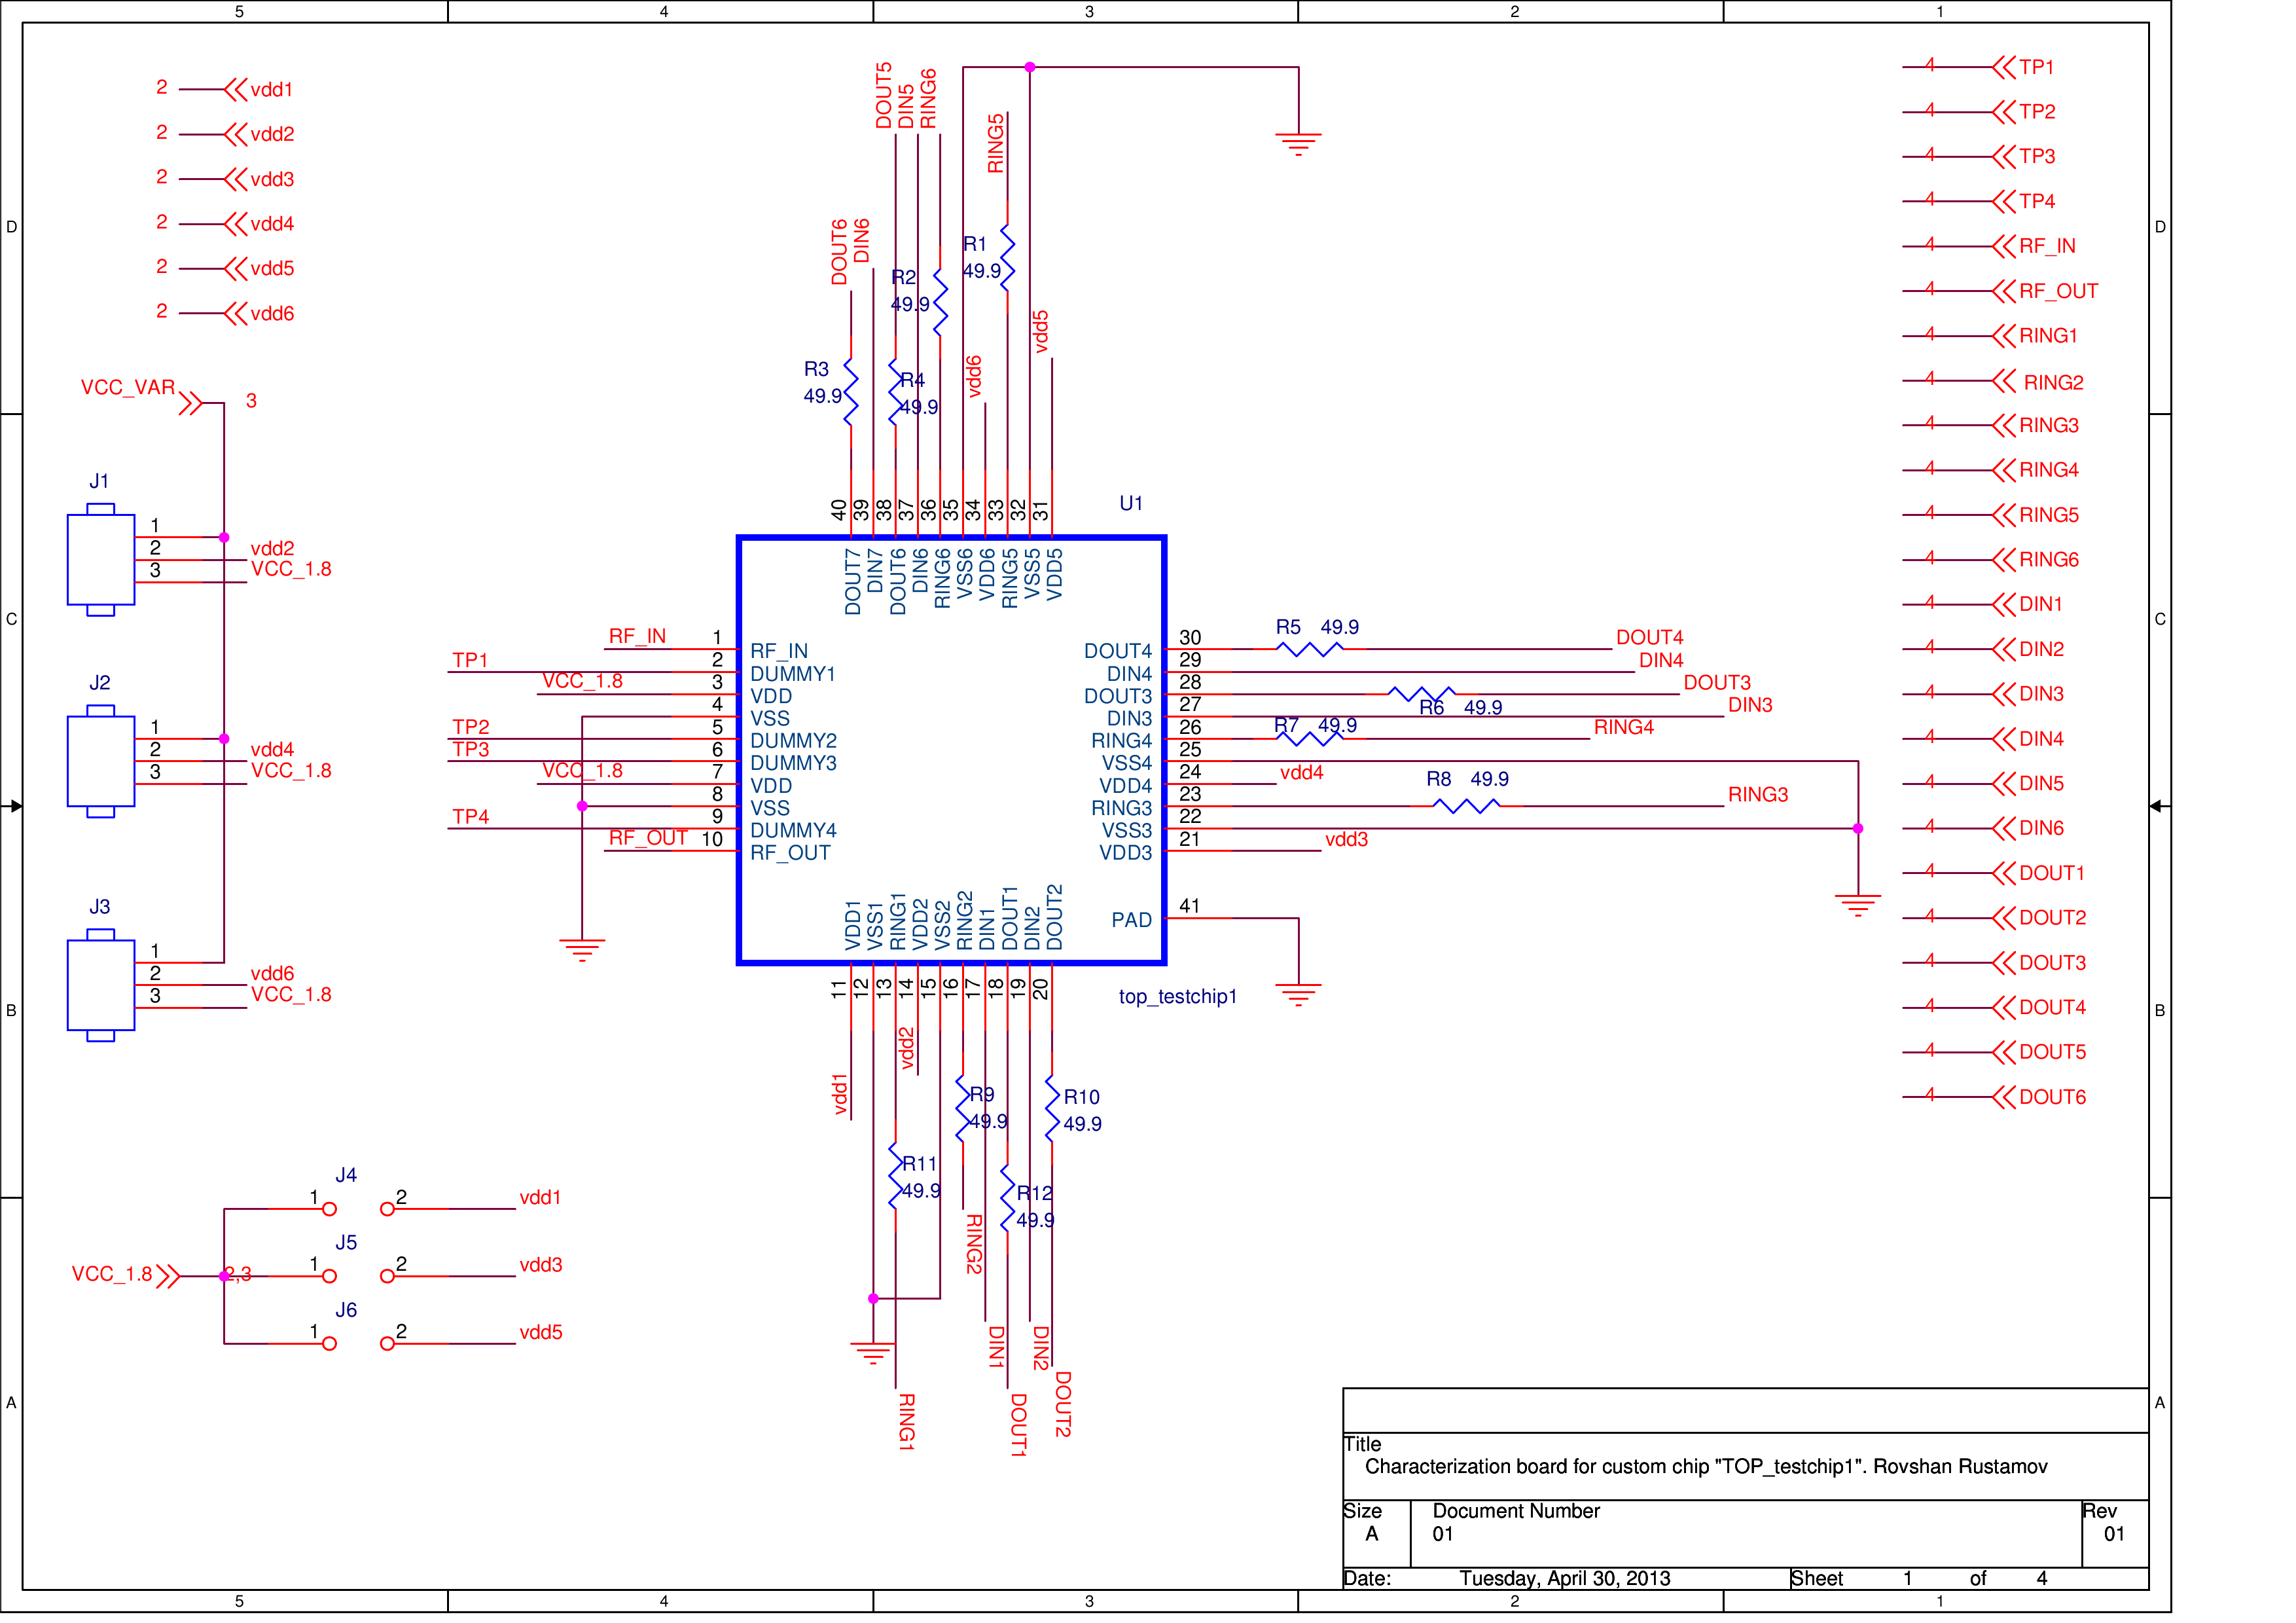Select the J3 connector symbol
The image size is (2296, 1623).
click(x=100, y=985)
